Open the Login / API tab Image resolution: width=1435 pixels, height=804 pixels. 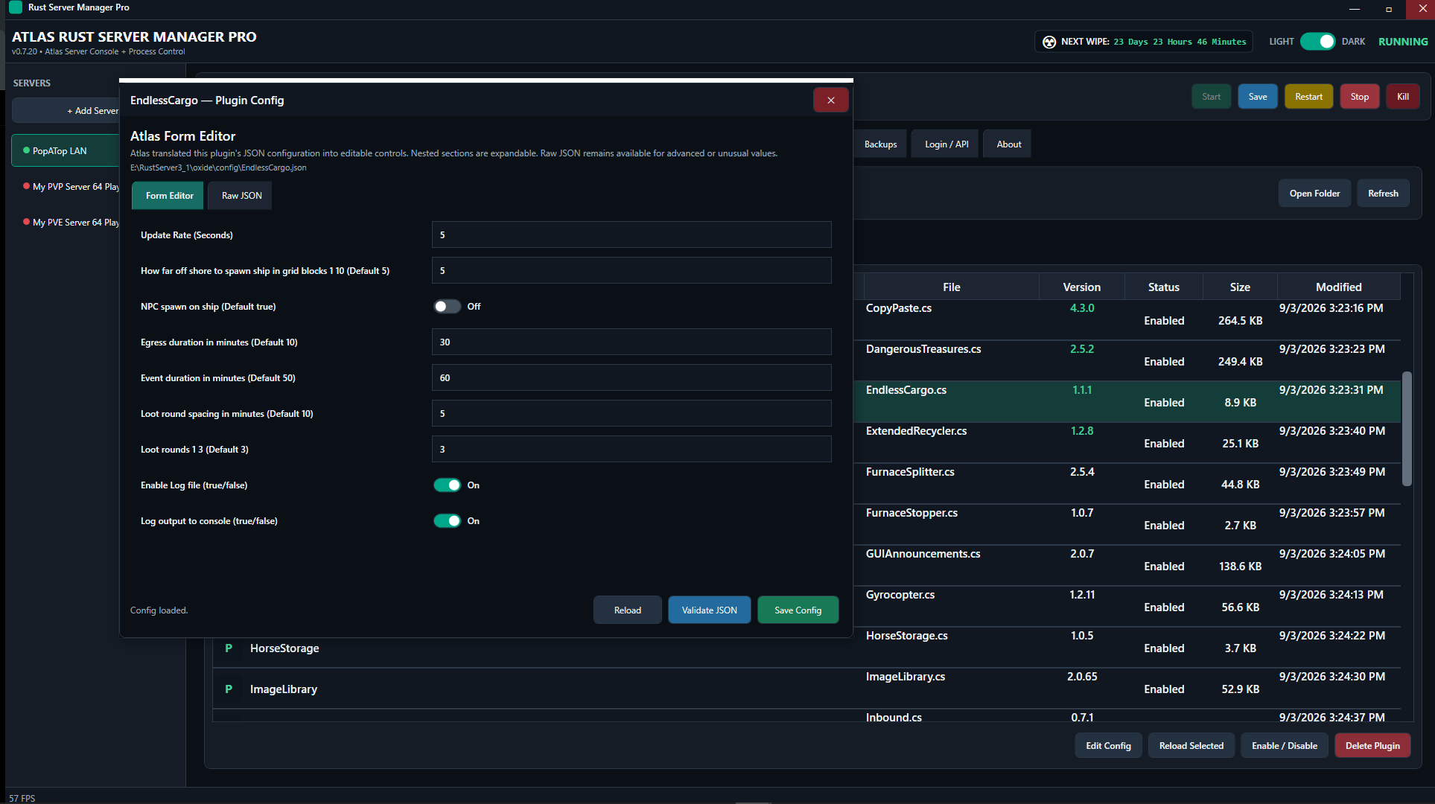(x=946, y=144)
